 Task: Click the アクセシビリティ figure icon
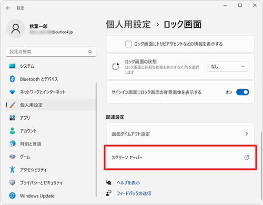click(x=12, y=169)
